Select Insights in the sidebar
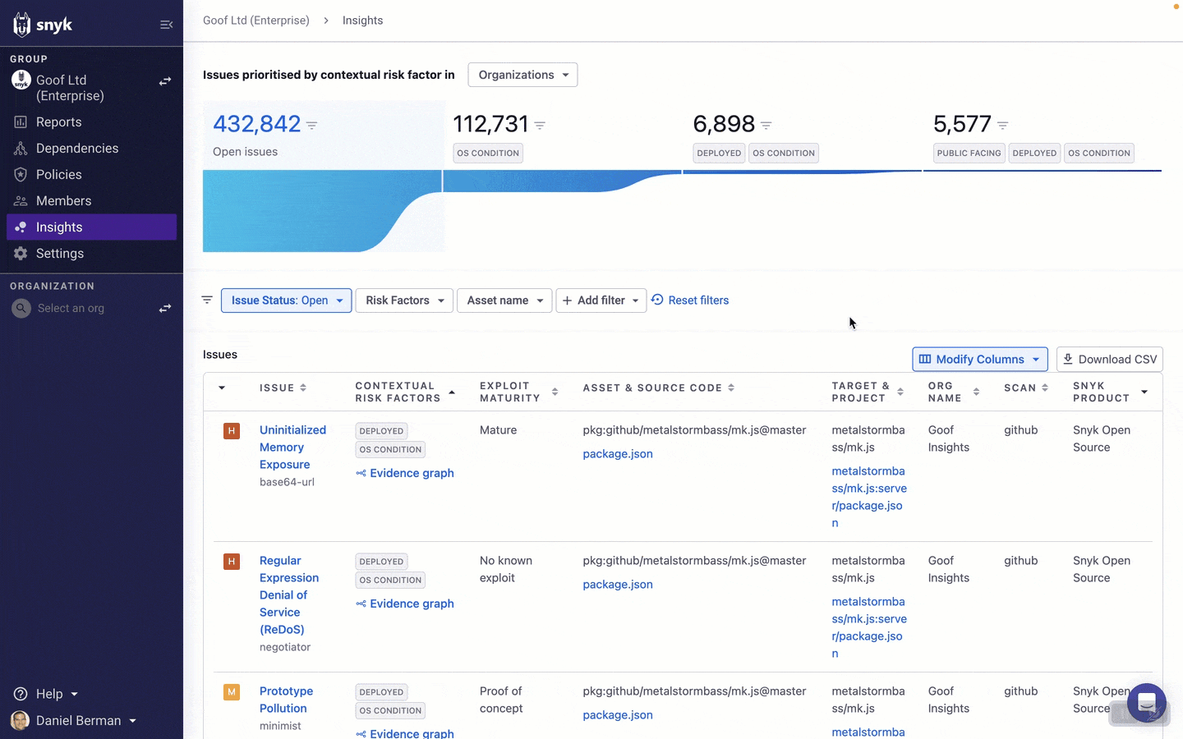1183x739 pixels. (x=91, y=227)
